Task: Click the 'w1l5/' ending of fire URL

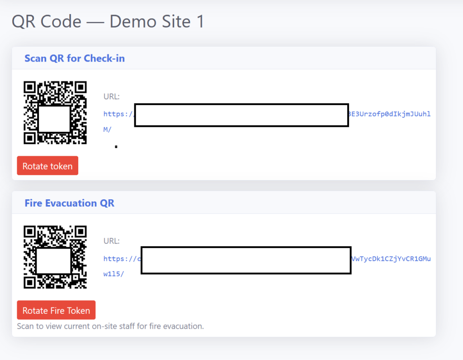Action: pyautogui.click(x=113, y=274)
